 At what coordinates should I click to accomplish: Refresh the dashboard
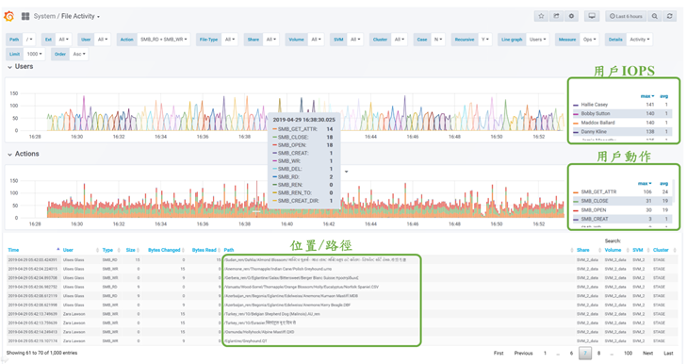click(x=669, y=16)
